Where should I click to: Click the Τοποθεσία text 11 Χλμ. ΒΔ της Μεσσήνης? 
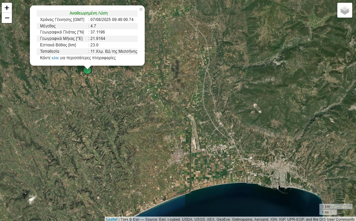tap(114, 51)
